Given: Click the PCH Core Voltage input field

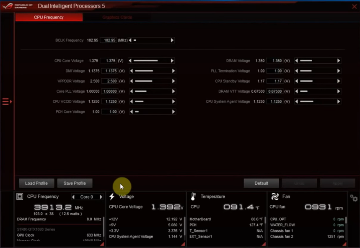Looking at the screenshot, I should point(110,112).
